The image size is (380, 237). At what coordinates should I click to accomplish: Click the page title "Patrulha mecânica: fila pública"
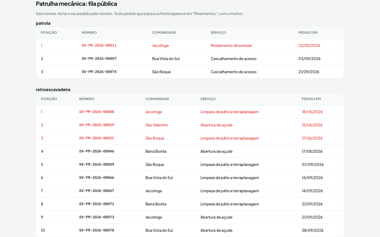(x=77, y=4)
